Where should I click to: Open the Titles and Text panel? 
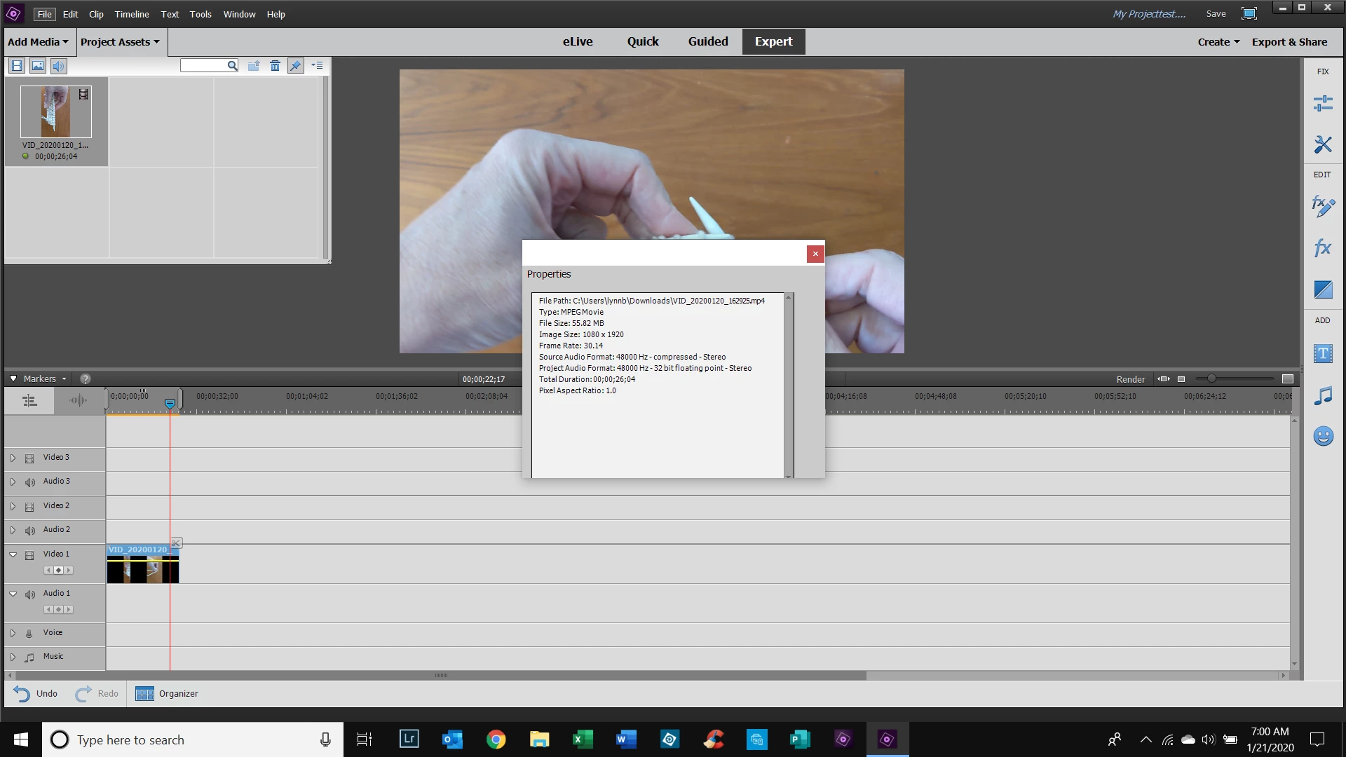pos(1323,353)
